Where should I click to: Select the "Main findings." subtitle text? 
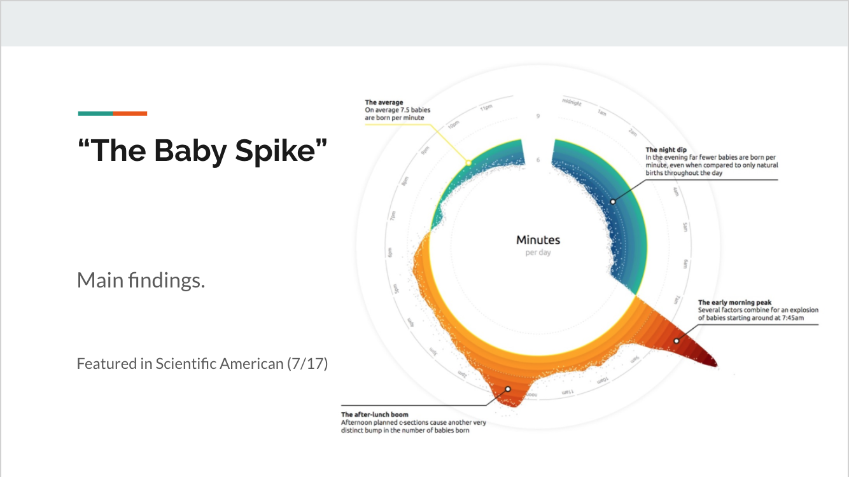click(x=141, y=280)
